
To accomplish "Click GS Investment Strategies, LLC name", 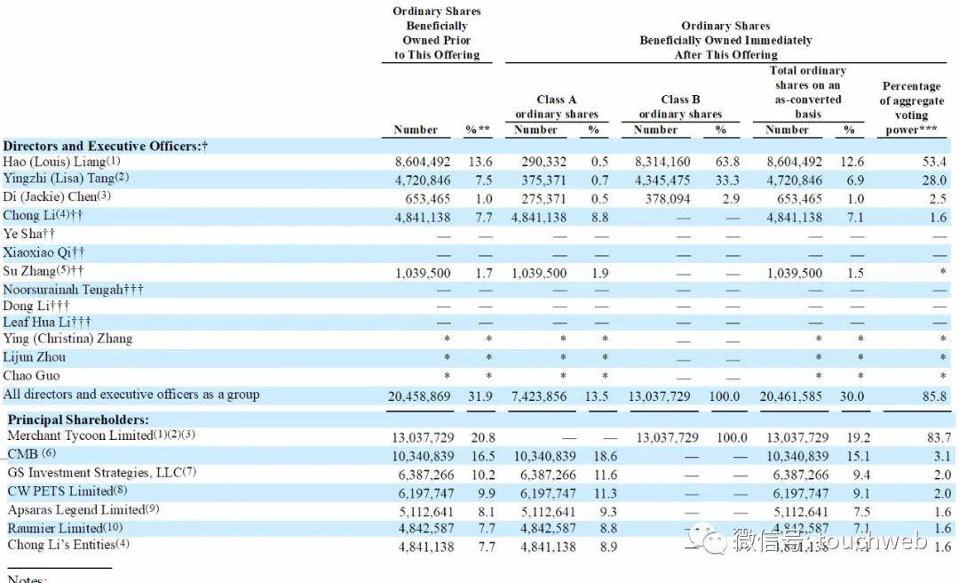I will coord(101,473).
